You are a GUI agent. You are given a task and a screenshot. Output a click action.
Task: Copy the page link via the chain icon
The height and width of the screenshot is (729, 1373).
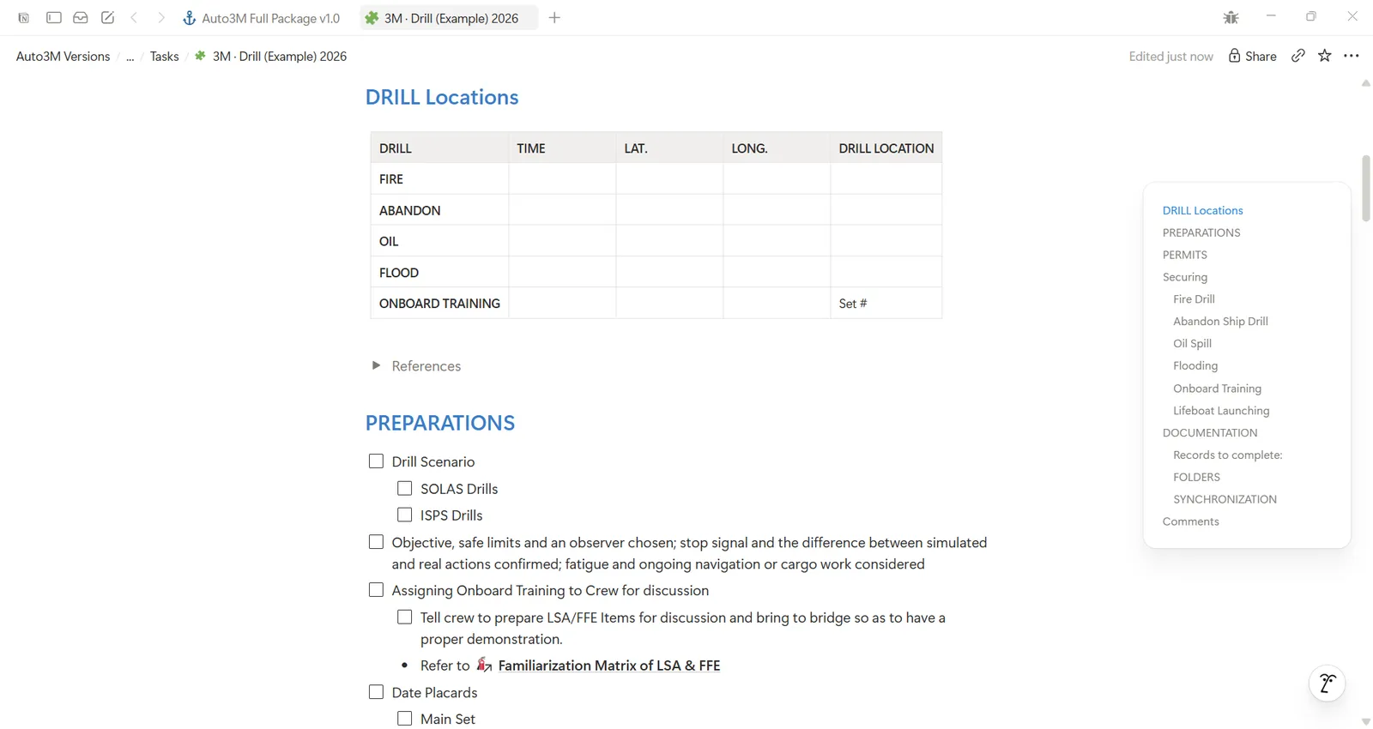(1298, 56)
